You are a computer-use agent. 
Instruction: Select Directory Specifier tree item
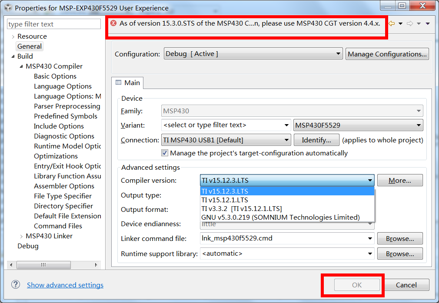point(63,206)
